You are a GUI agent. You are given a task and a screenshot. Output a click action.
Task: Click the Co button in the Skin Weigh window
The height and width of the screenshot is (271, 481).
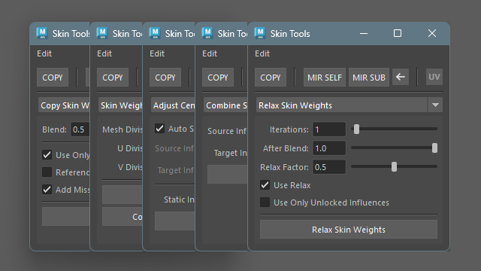(122, 216)
